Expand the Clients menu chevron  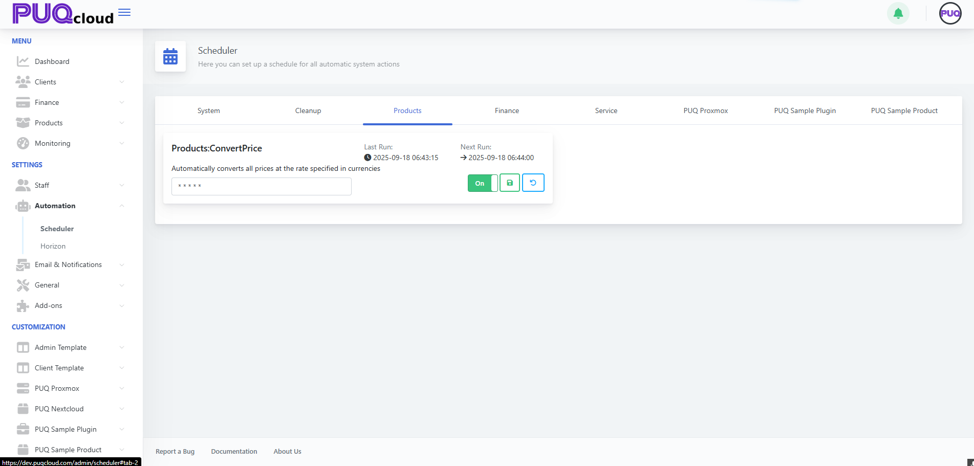point(122,82)
